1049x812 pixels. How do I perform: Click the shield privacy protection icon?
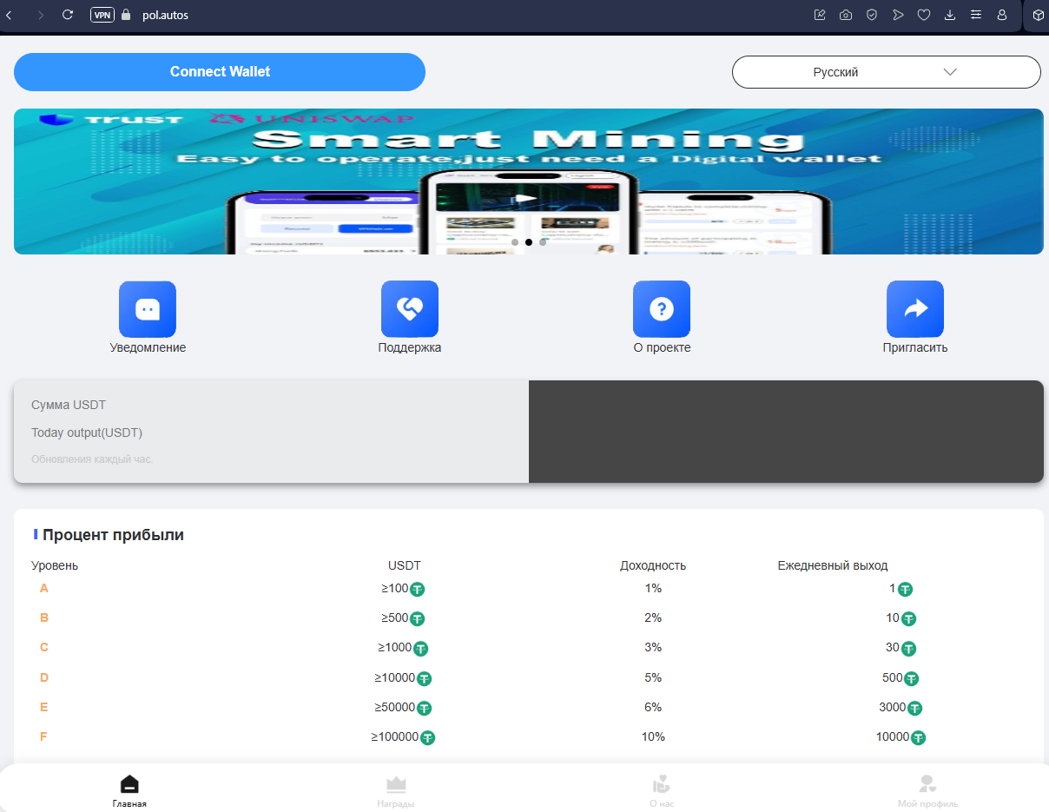pos(872,15)
